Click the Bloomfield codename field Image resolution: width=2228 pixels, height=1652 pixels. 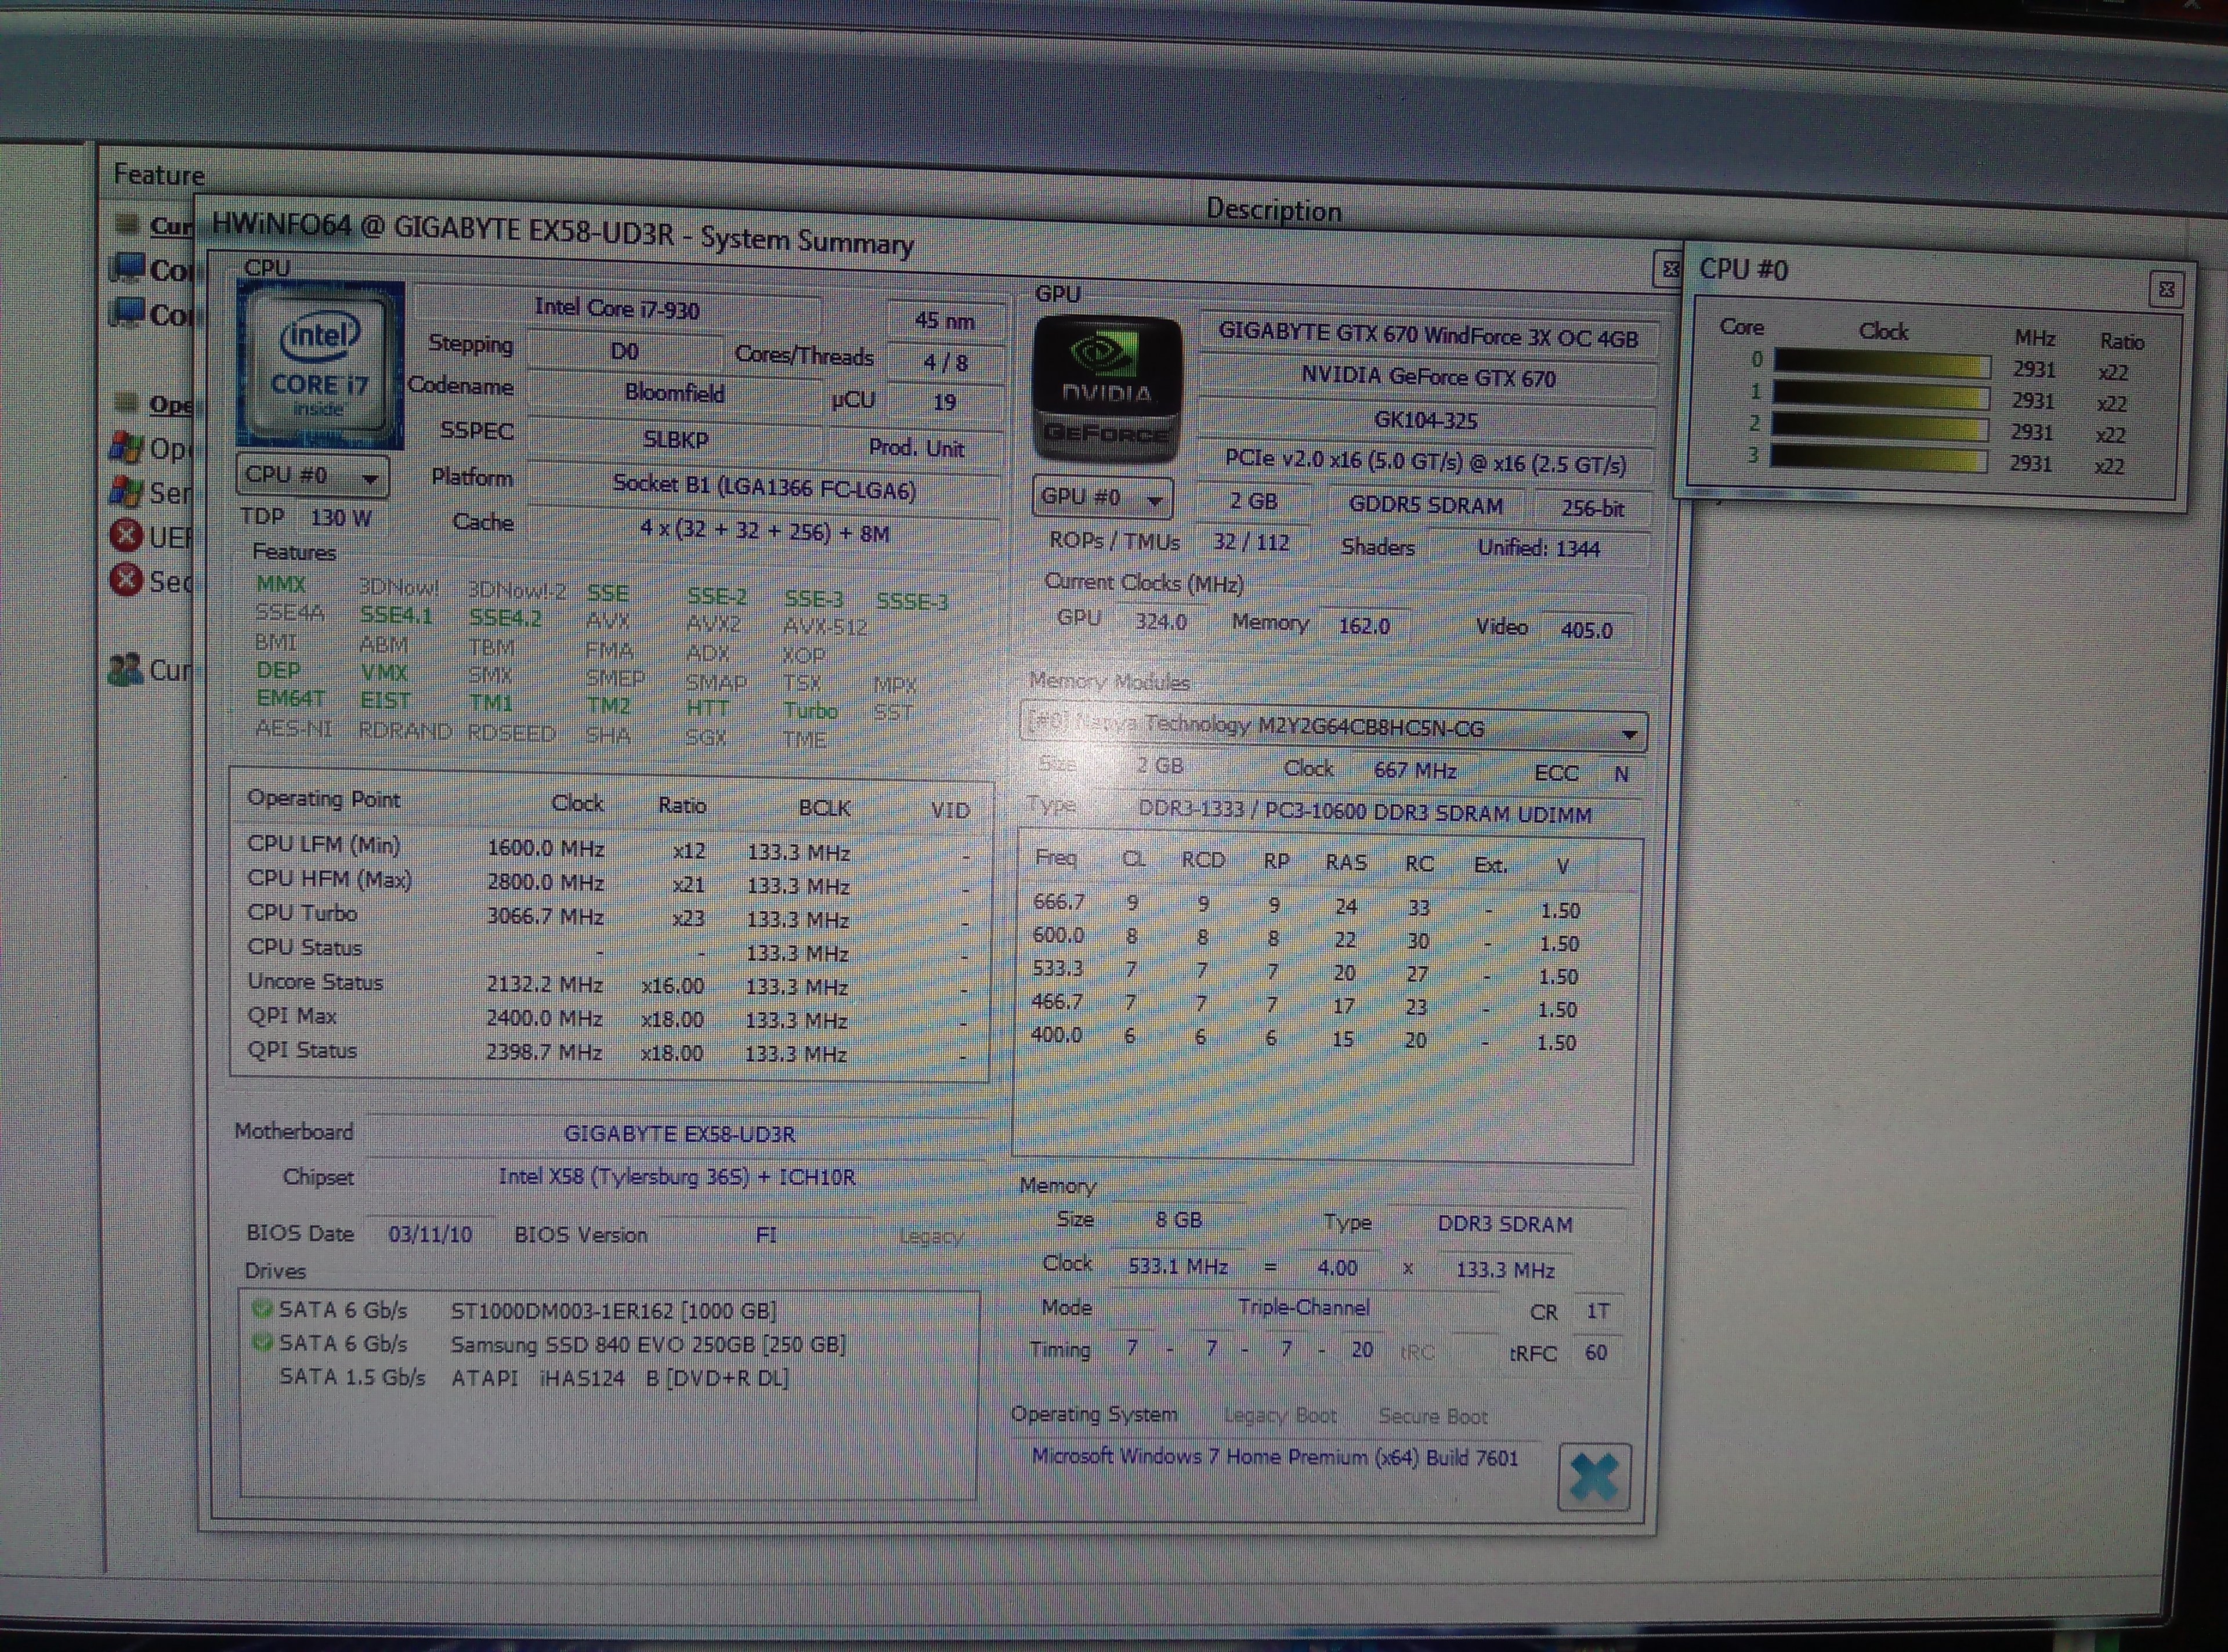674,393
